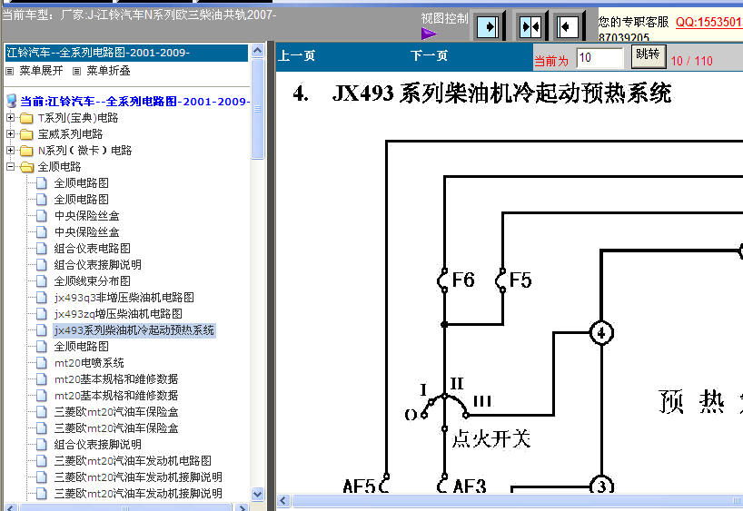Image resolution: width=743 pixels, height=511 pixels.
Task: Select root node 当前:江铃汽车--全系列电路图-2001-2009-
Action: click(x=134, y=102)
